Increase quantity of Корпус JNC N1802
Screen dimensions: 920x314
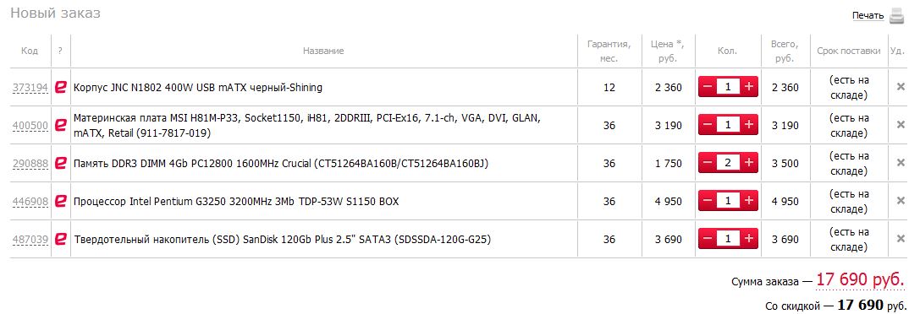(749, 87)
